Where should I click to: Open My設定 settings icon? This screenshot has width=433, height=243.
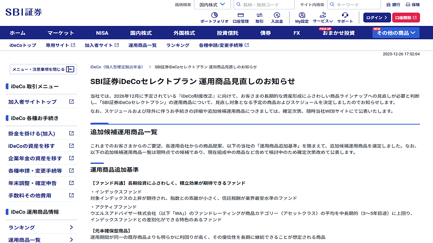pyautogui.click(x=302, y=17)
